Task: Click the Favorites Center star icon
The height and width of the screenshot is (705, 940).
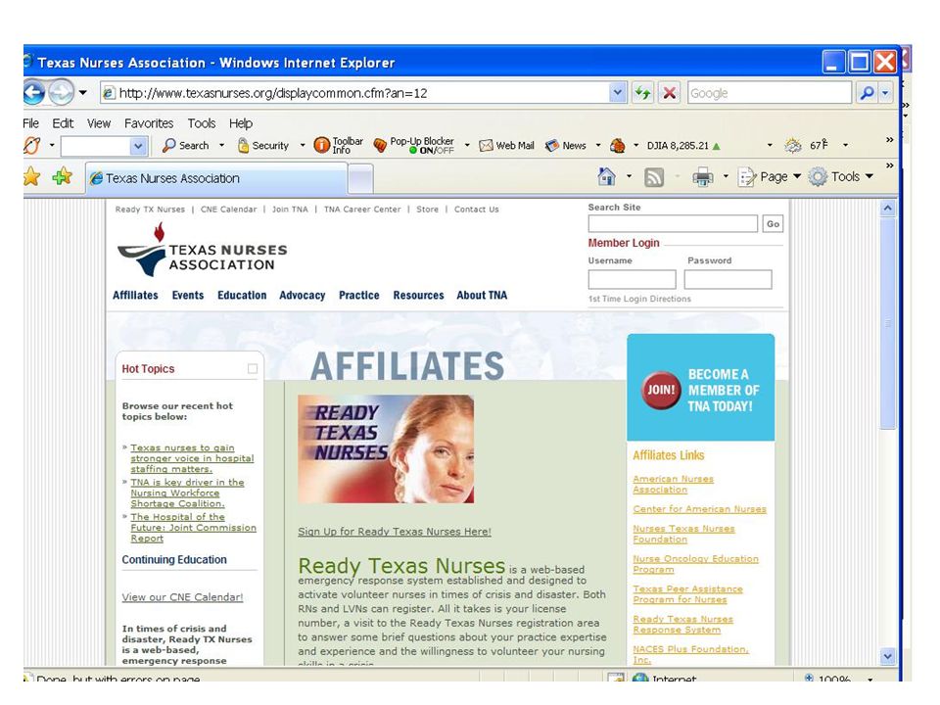Action: (31, 176)
